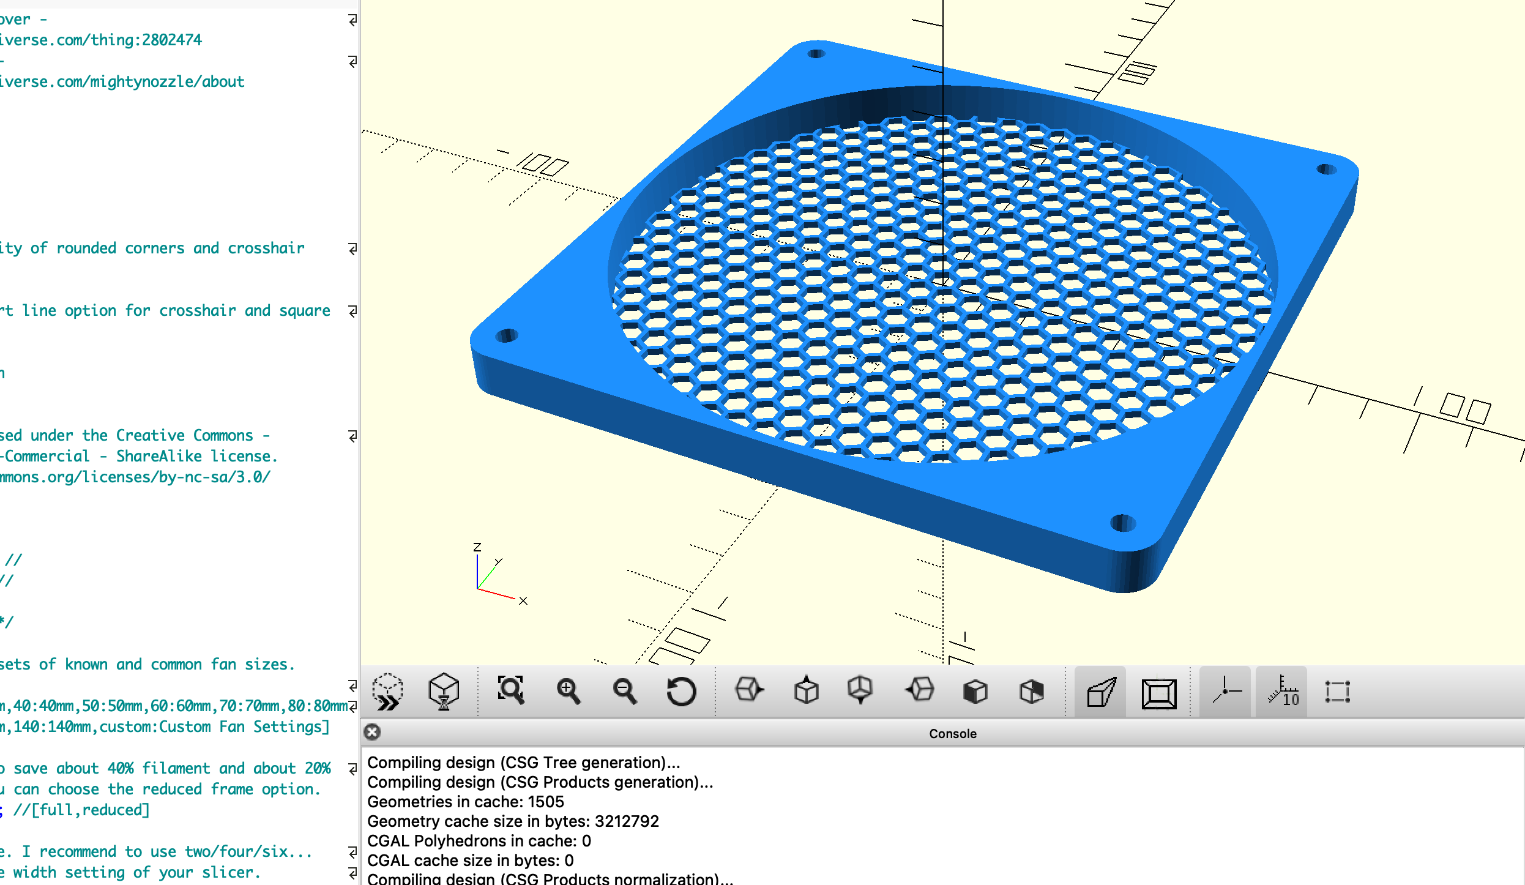The image size is (1525, 885).
Task: Toggle Perspective projection mode
Action: tap(1101, 692)
